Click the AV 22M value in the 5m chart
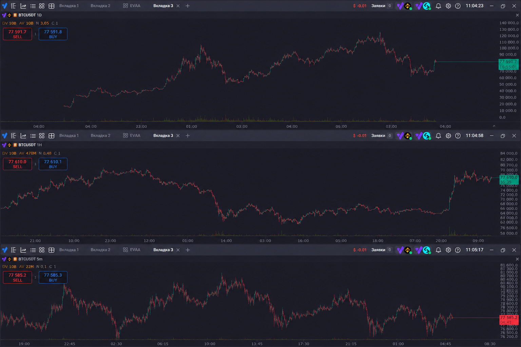 (26, 267)
